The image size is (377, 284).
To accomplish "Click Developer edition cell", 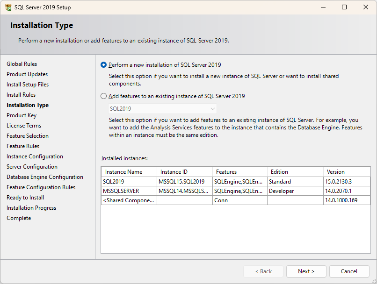I will click(295, 191).
